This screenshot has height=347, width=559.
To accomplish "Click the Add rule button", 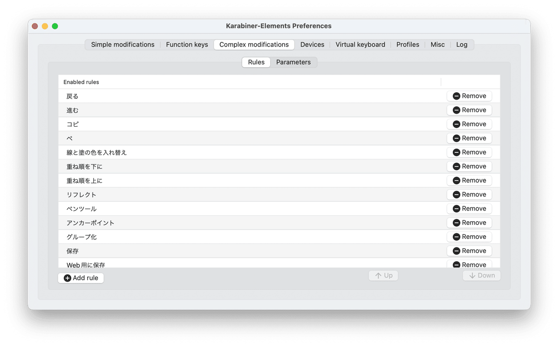I will pyautogui.click(x=81, y=278).
